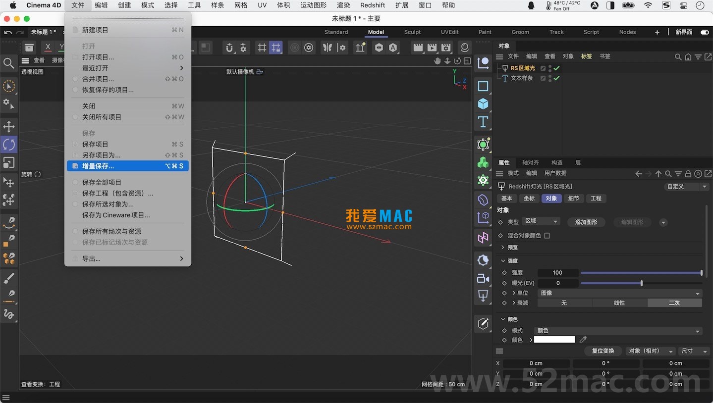Click the light object icon in palette
This screenshot has height=403, width=713.
[483, 296]
